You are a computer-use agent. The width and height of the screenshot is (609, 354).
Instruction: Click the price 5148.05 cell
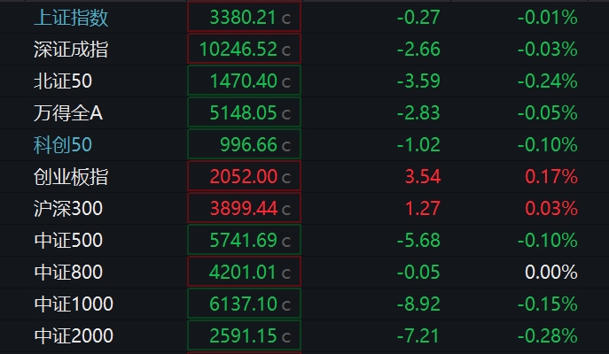245,112
